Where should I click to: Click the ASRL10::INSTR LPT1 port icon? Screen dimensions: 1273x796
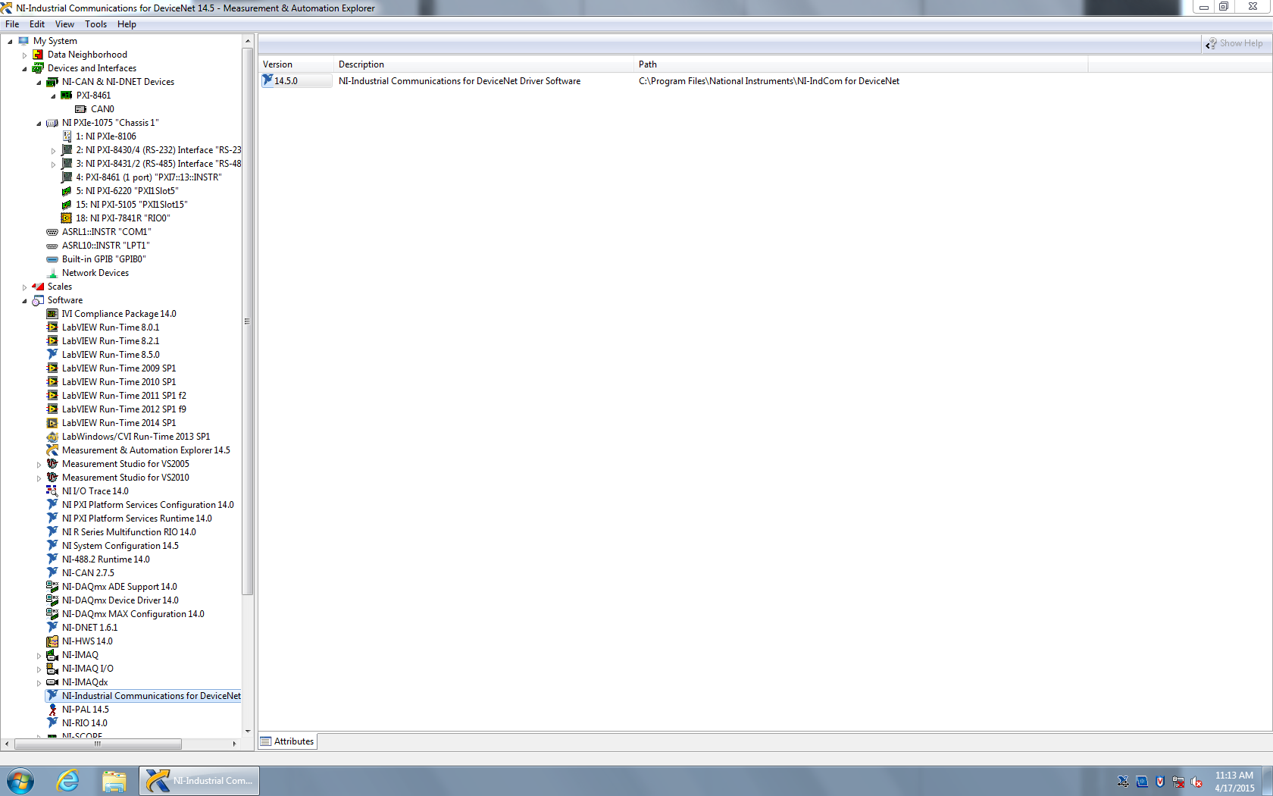pos(52,246)
